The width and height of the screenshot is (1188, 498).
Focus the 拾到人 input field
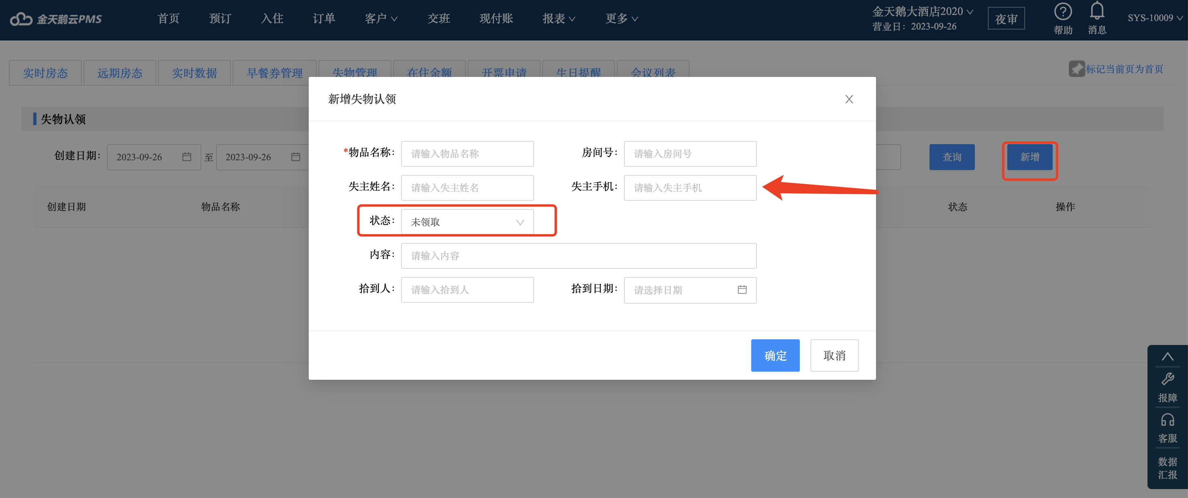[x=467, y=290]
